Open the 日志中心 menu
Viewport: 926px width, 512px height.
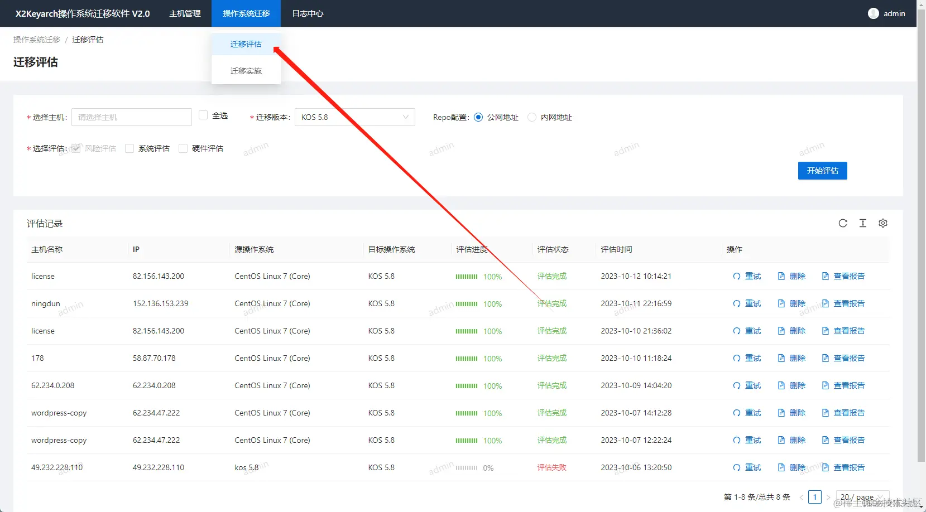point(308,13)
